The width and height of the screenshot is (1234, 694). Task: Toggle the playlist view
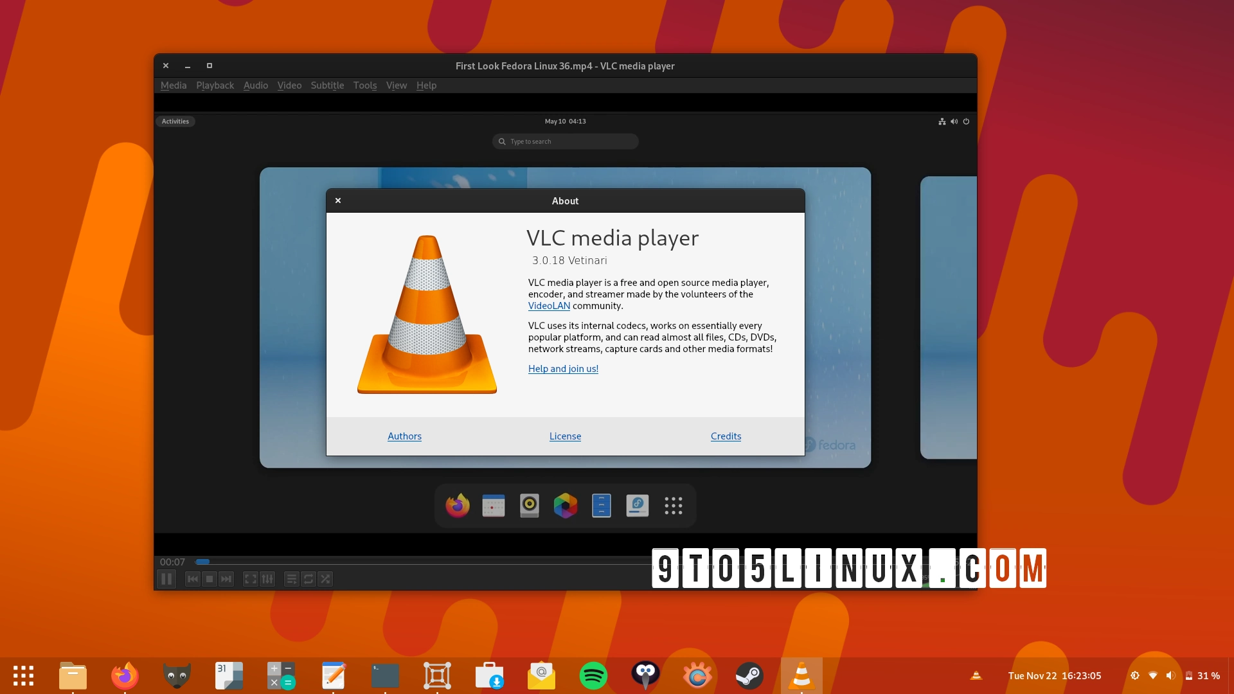click(x=291, y=579)
